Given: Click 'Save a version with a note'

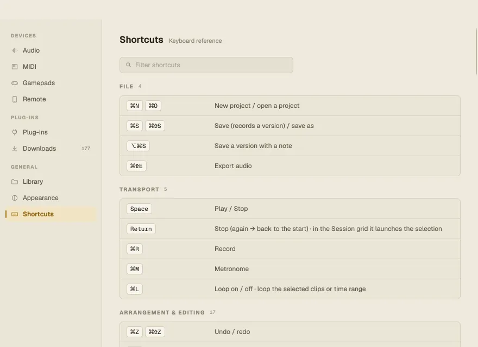Looking at the screenshot, I should (x=253, y=146).
